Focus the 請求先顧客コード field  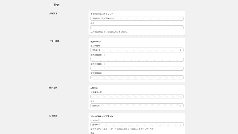point(137,59)
